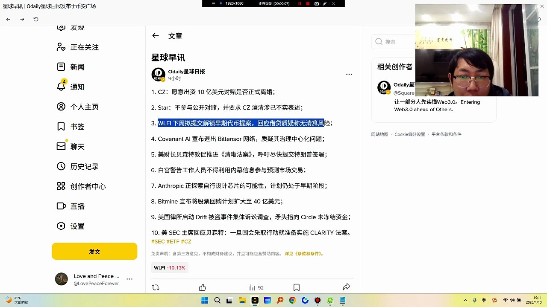Open 直播 live streams in the sidebar
Screen dimensions: 547x307
click(x=71, y=206)
